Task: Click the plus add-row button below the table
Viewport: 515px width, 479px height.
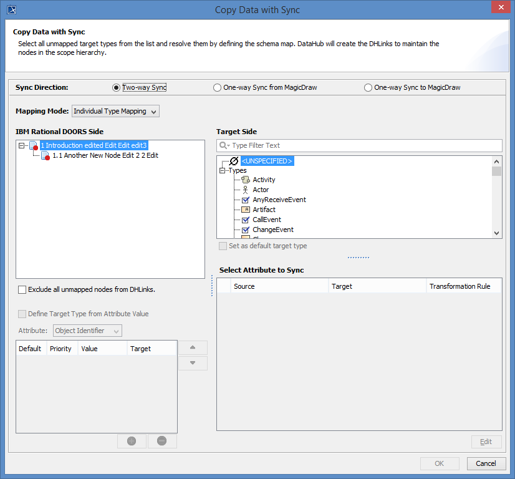Action: pyautogui.click(x=132, y=441)
